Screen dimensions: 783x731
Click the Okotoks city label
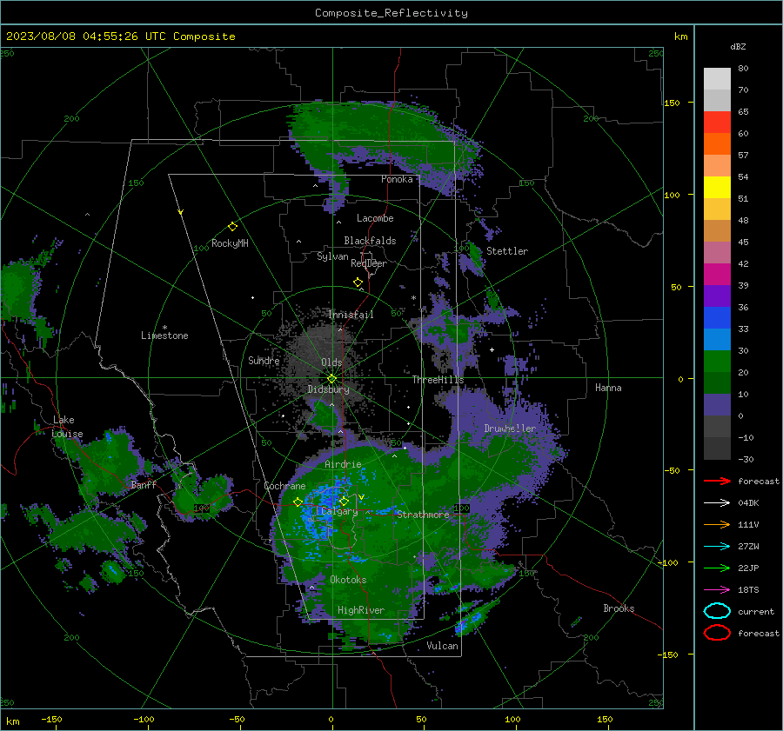[x=348, y=580]
